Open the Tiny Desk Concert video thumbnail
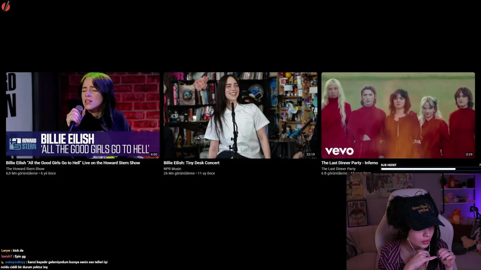 pyautogui.click(x=240, y=115)
